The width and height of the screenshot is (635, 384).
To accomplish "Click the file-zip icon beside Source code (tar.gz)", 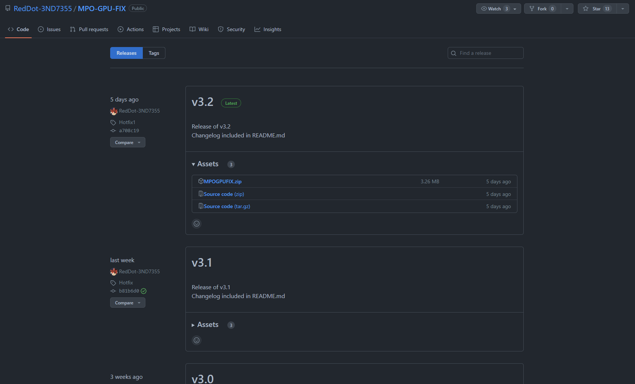I will [x=201, y=206].
